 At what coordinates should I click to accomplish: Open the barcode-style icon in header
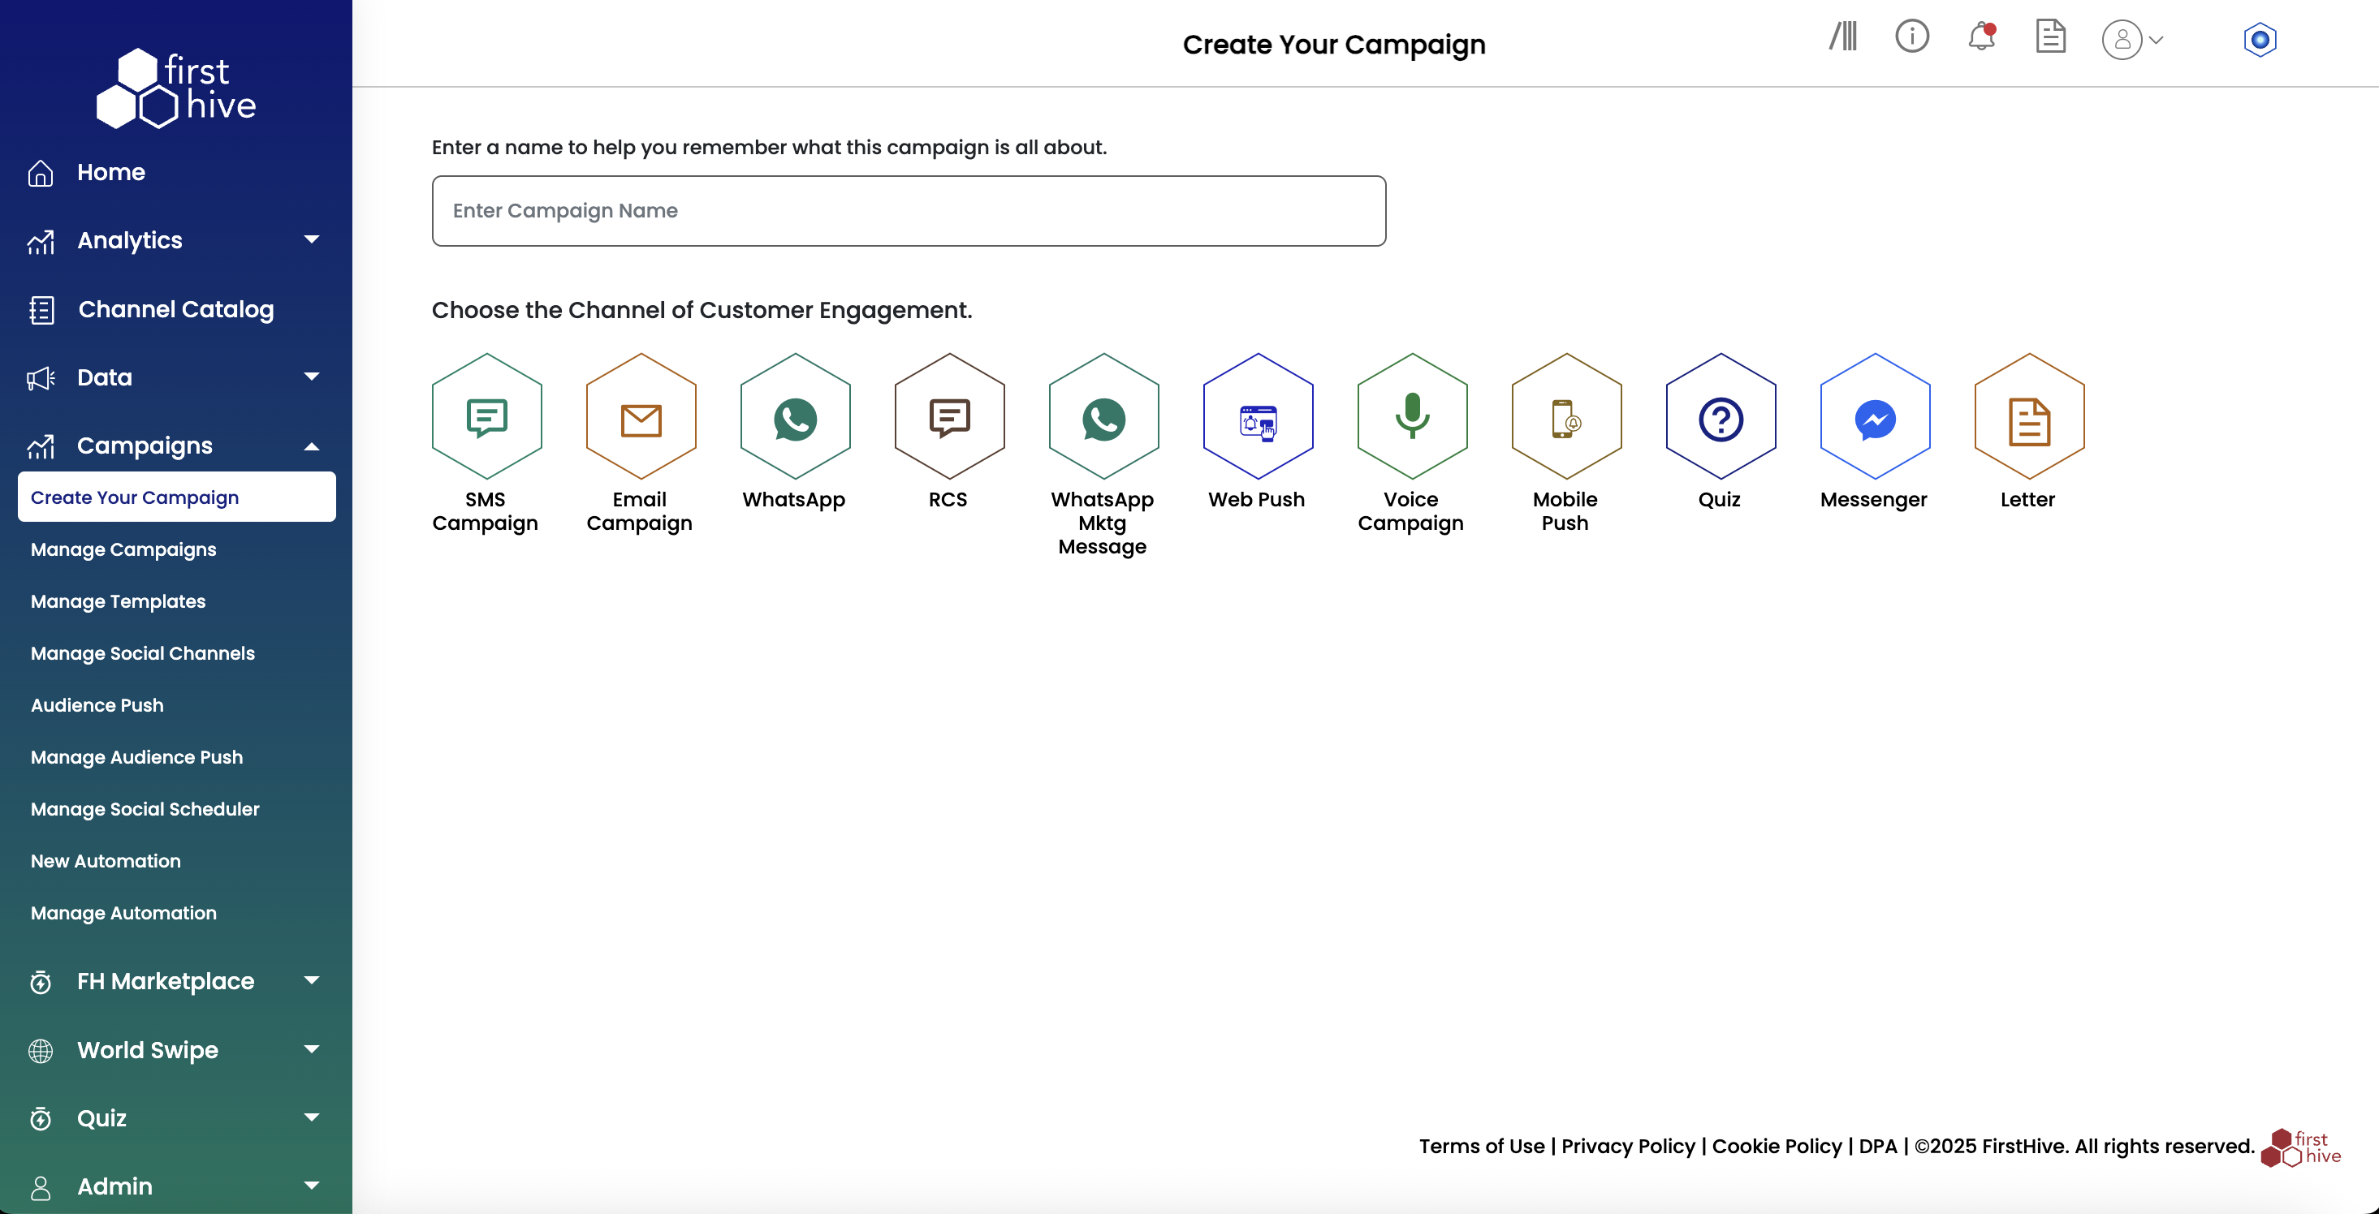(x=1843, y=37)
